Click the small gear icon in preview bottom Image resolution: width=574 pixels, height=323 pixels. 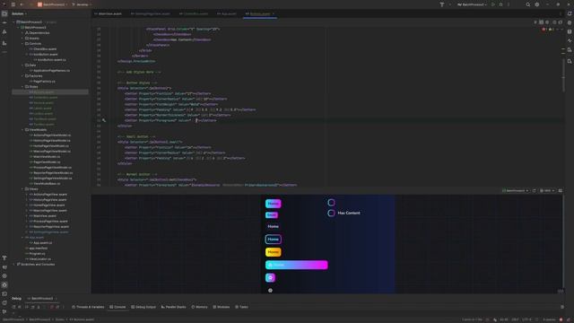tap(270, 291)
